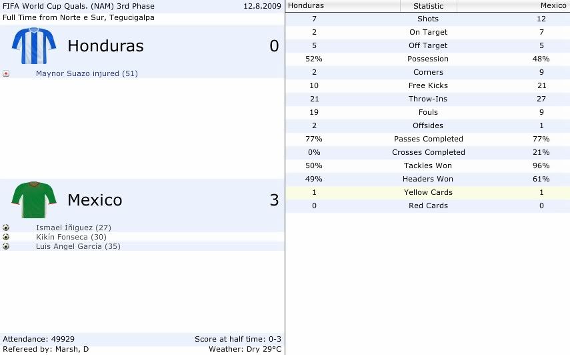570x355 pixels.
Task: Select the Possession statistics row
Action: click(x=427, y=59)
